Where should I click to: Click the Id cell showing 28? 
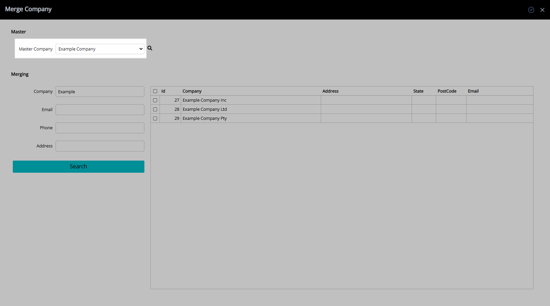[170, 109]
